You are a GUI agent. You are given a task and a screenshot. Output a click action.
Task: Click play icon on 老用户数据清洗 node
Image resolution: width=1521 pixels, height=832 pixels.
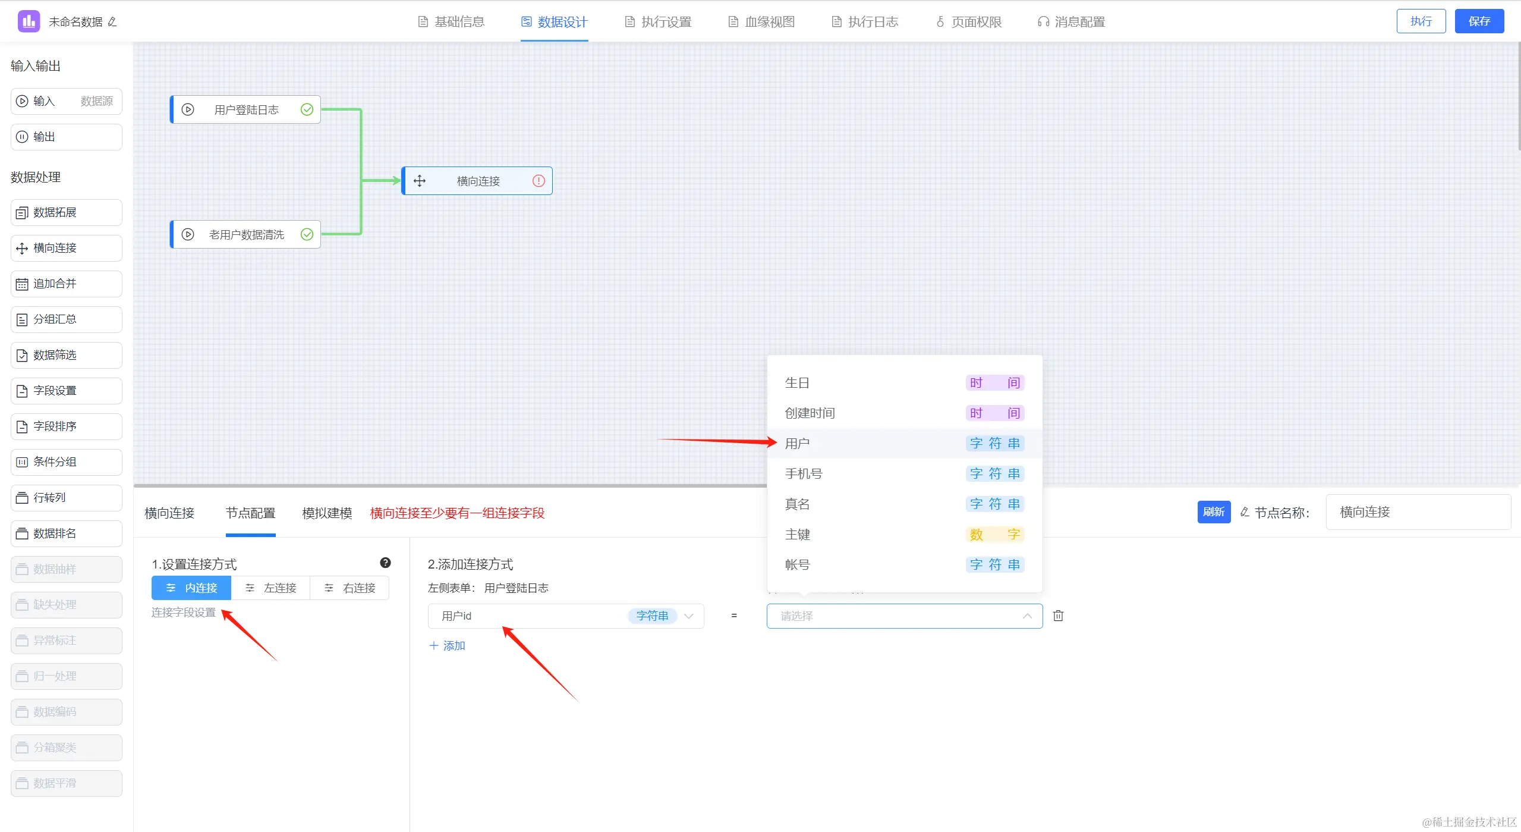pos(188,234)
